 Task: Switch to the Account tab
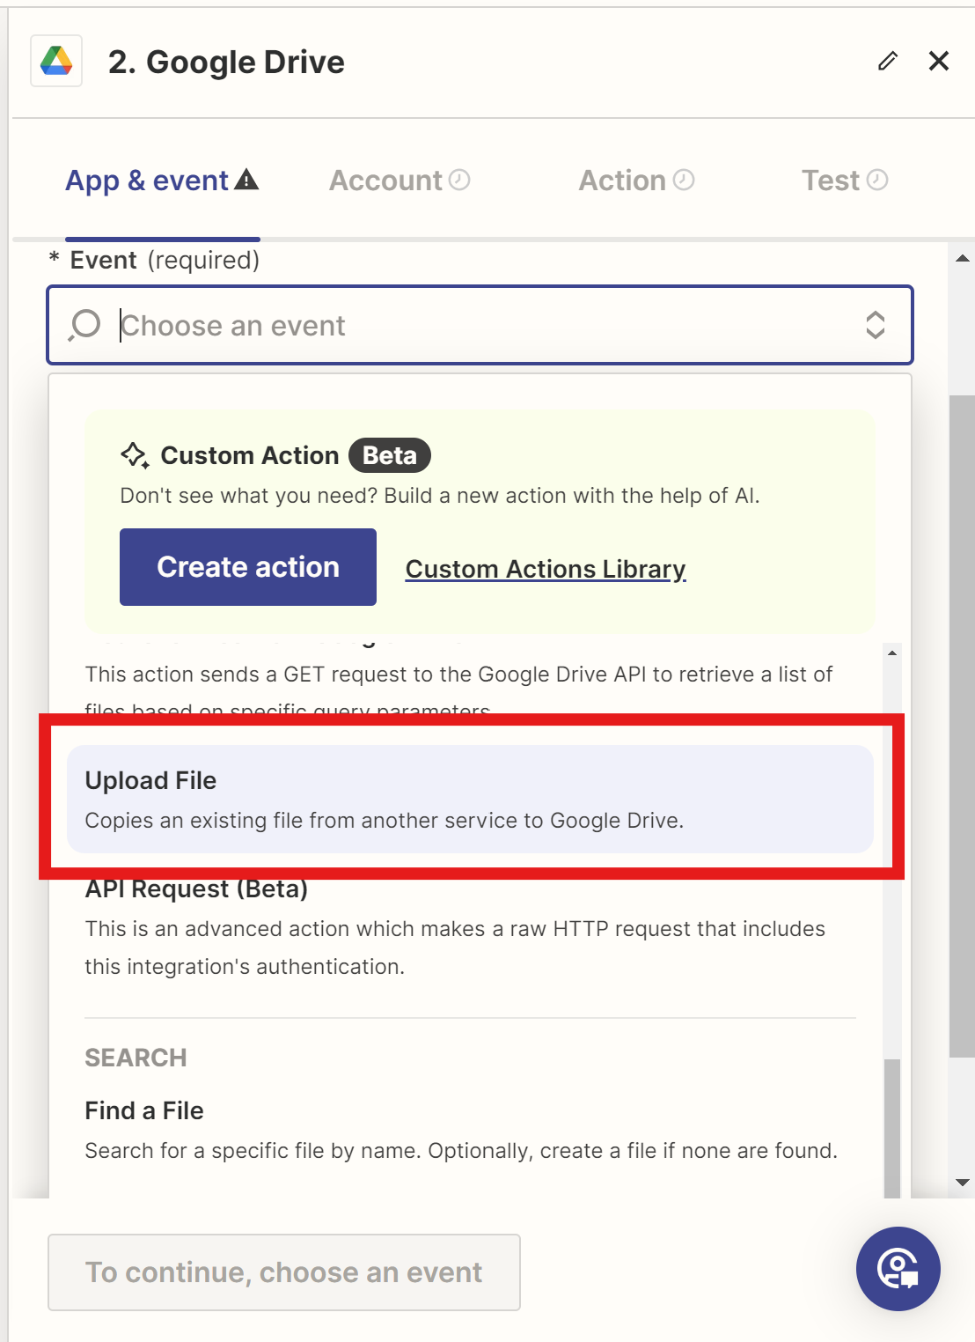tap(400, 181)
